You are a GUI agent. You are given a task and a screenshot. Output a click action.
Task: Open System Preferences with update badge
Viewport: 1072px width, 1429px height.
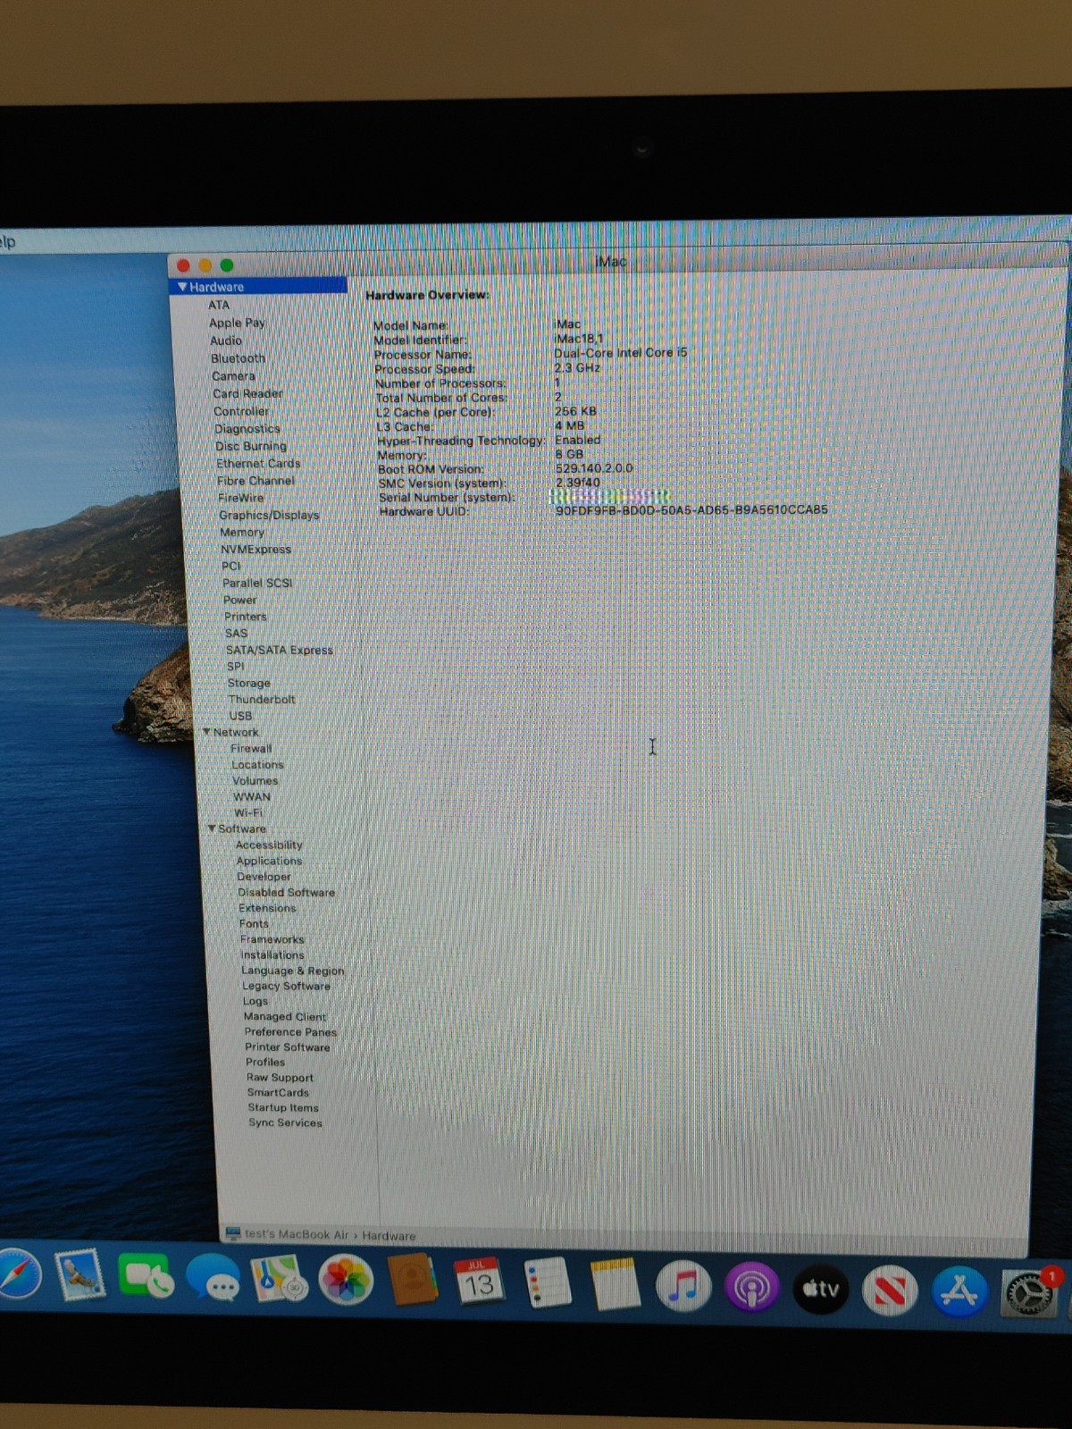coord(1029,1293)
